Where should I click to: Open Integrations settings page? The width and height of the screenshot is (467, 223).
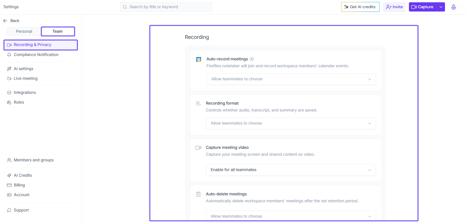(x=25, y=93)
